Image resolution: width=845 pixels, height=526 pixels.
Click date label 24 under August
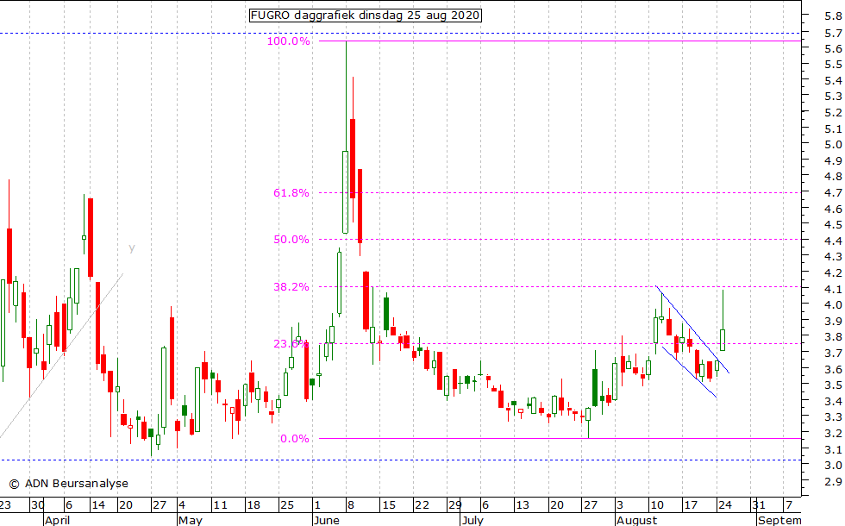pos(725,505)
